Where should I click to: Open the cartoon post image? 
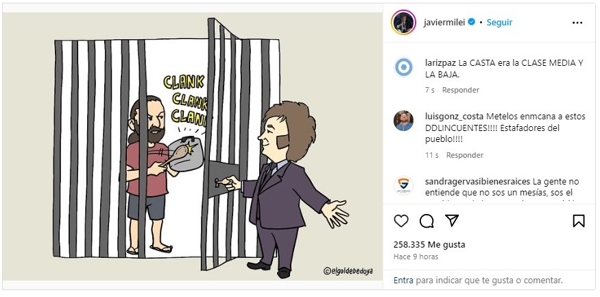(x=193, y=146)
